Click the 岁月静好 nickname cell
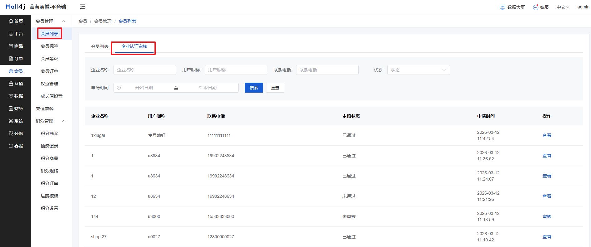Screen dimensions: 591x247 157,135
